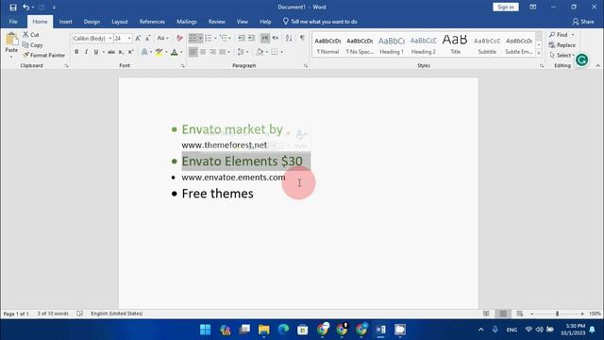
Task: Open the numbering list dropdown
Action: (x=215, y=38)
